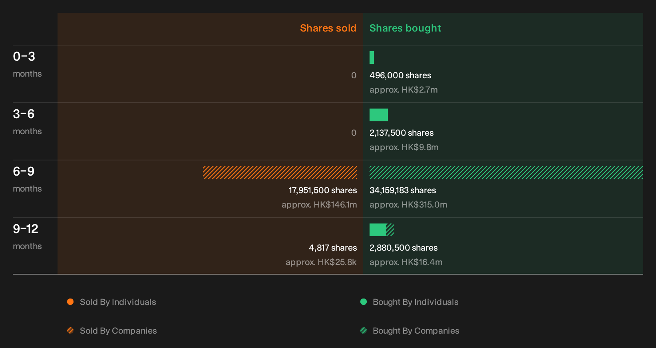Viewport: 656px width, 348px height.
Task: Click the "9-12" months row label
Action: click(x=26, y=229)
